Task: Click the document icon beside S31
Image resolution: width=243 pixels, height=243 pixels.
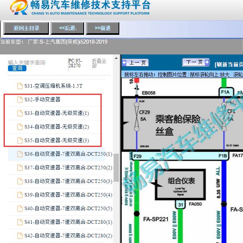Action: (x=20, y=86)
